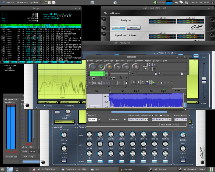Check the Incrément checkbox

click(124, 119)
